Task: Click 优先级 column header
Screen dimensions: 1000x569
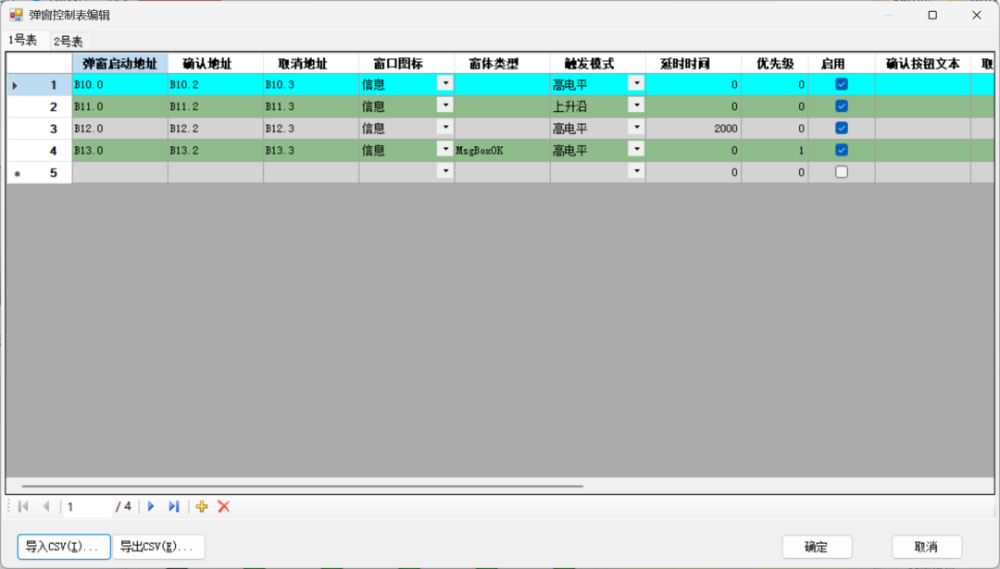Action: coord(775,64)
